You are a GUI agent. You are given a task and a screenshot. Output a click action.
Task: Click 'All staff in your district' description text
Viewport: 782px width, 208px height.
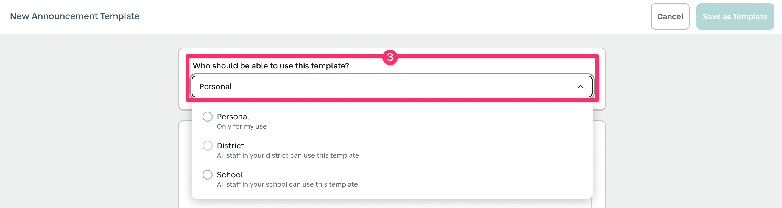287,156
